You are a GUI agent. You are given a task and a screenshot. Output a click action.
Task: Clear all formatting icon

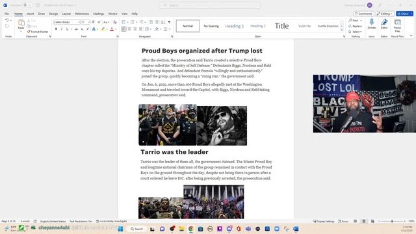pyautogui.click(x=114, y=22)
